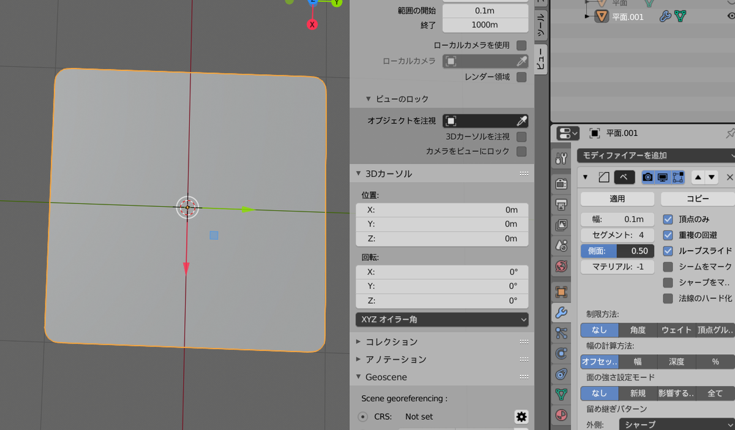Toggle modifier edit mode display icon

point(677,177)
